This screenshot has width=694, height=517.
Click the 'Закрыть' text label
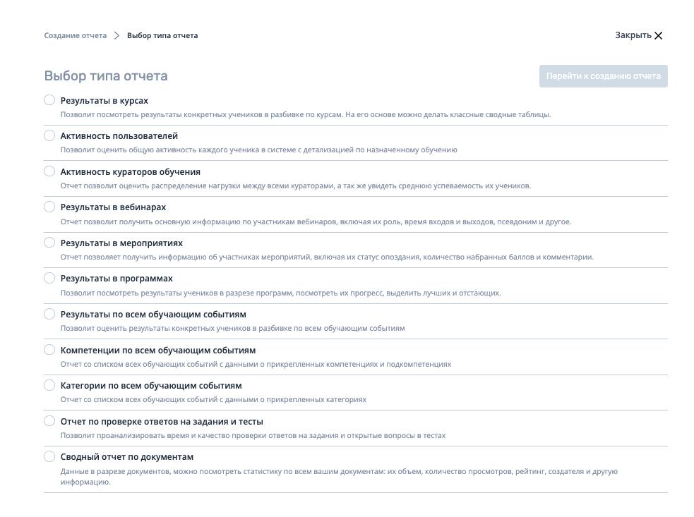633,35
